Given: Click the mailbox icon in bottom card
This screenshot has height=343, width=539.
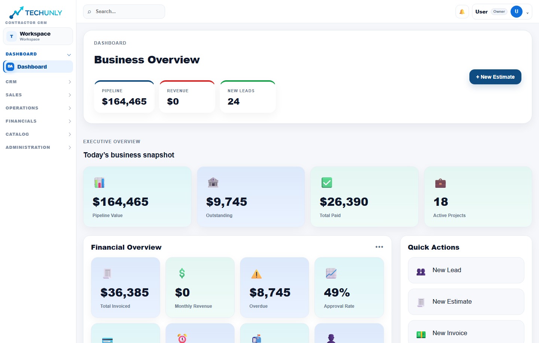Looking at the screenshot, I should [x=257, y=339].
